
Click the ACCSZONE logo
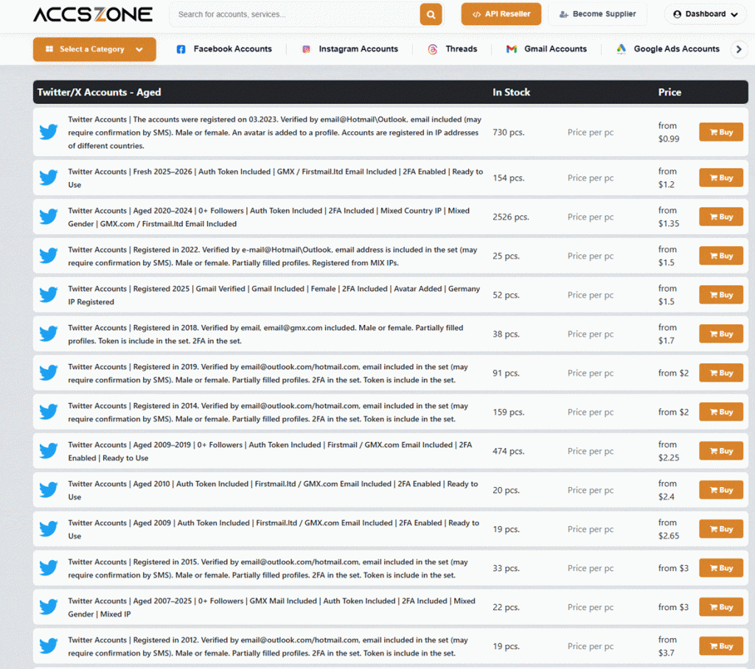click(x=93, y=15)
